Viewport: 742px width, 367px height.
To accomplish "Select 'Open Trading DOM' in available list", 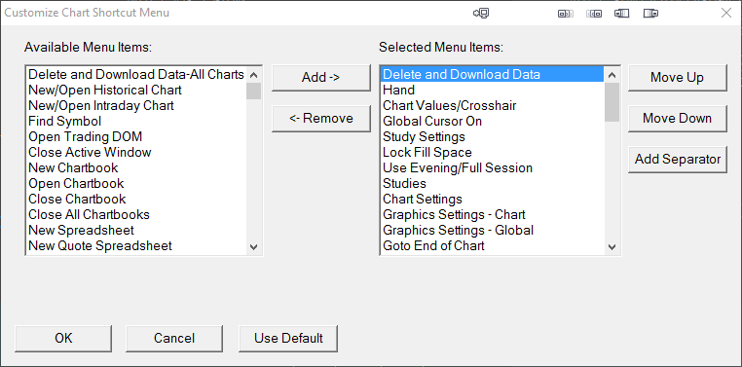I will 136,136.
